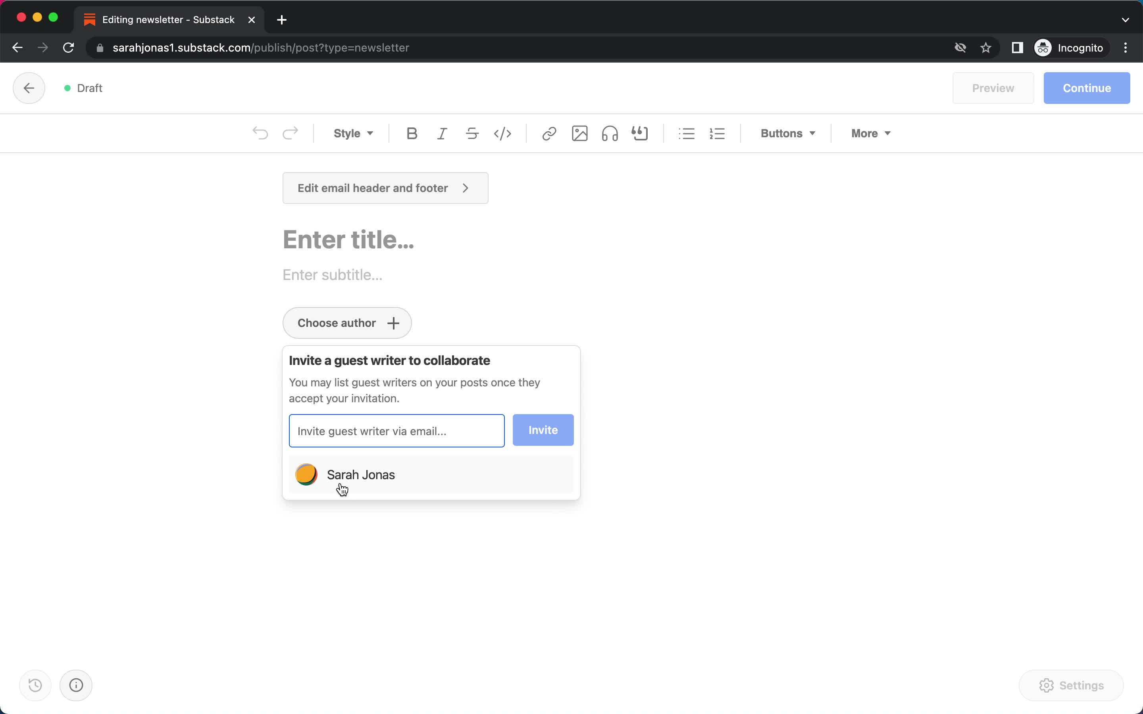Insert a hyperlink icon
The width and height of the screenshot is (1143, 714).
(x=549, y=133)
